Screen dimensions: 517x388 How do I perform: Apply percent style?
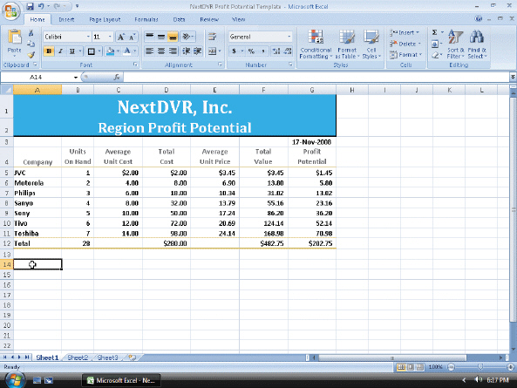click(251, 51)
